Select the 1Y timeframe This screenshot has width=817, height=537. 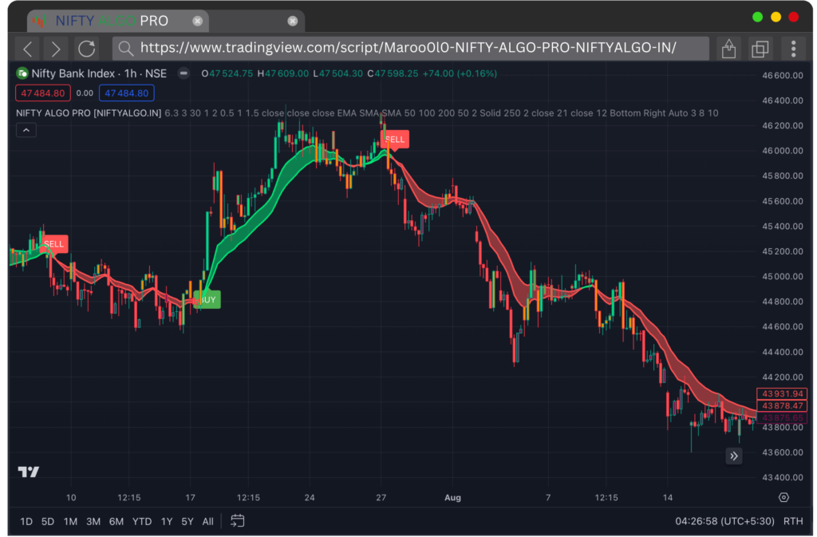click(x=166, y=520)
